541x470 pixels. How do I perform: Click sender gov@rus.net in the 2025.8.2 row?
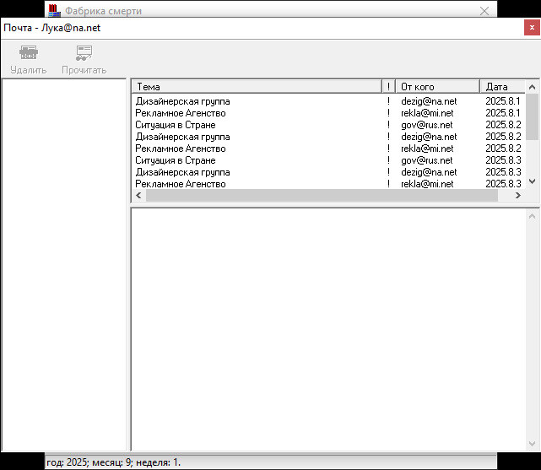[426, 125]
